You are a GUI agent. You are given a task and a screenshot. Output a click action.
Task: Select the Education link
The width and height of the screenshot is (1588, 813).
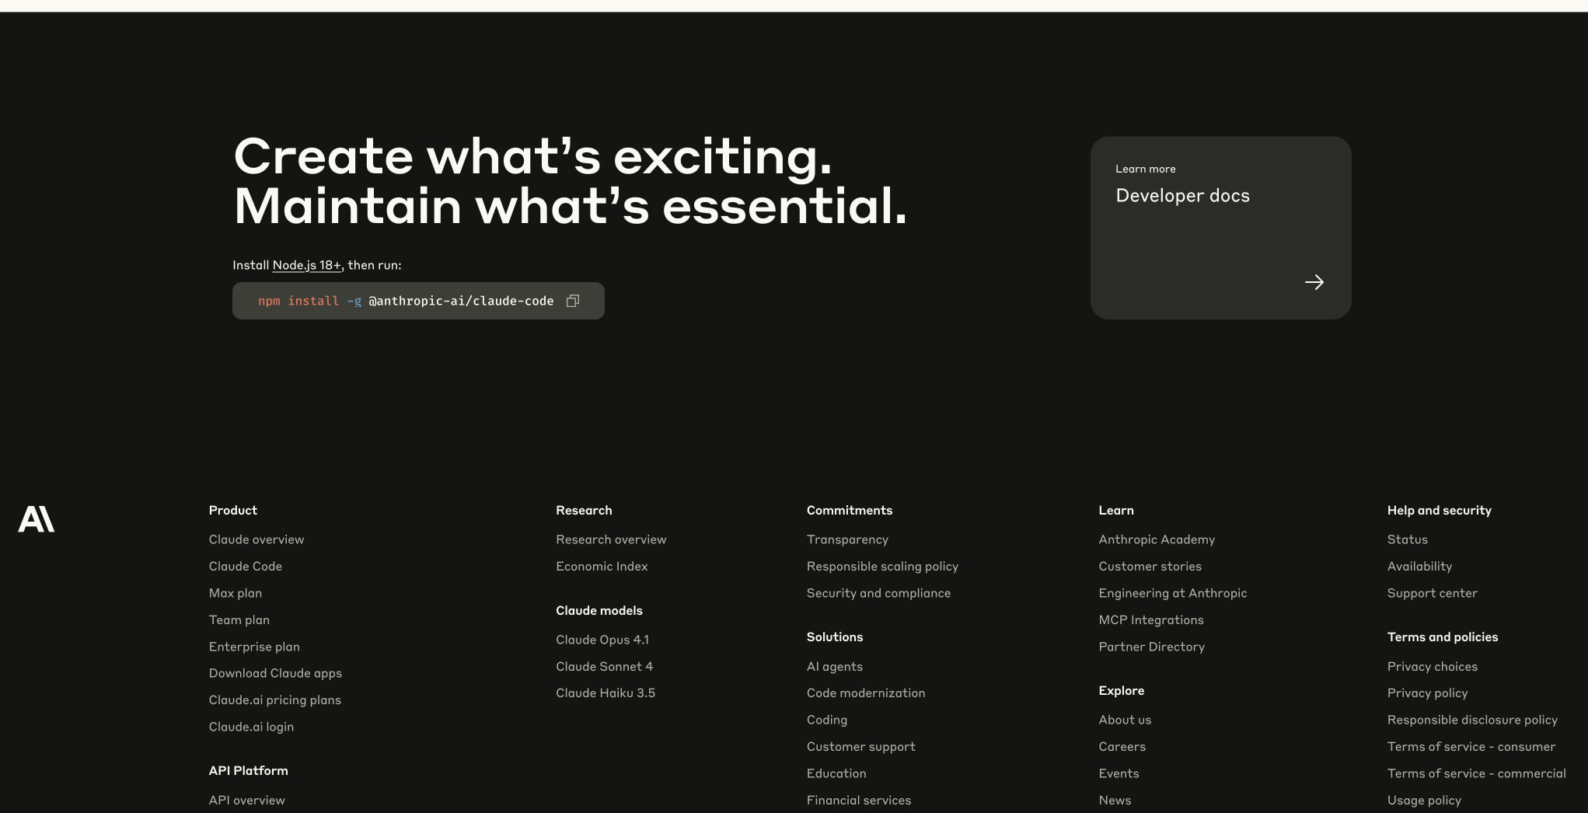(836, 773)
